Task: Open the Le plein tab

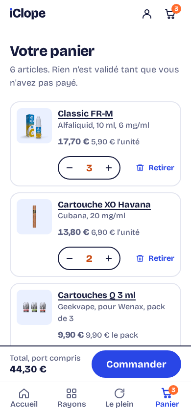Action: 119,398
